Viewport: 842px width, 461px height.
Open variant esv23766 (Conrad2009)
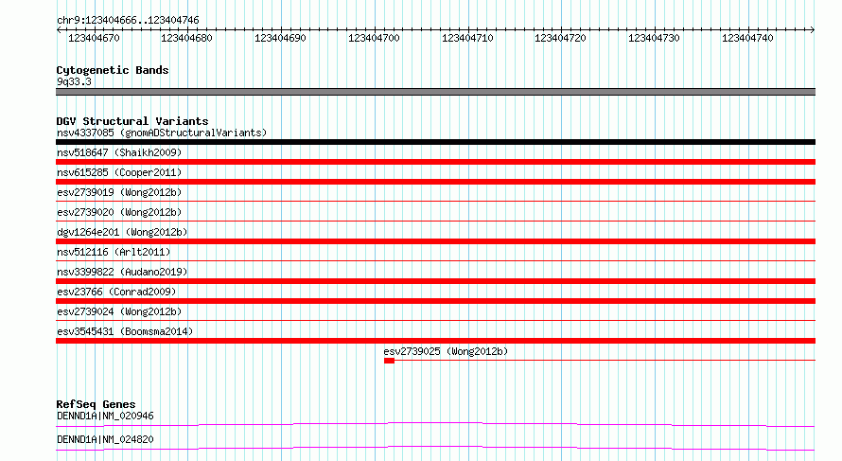pos(116,292)
